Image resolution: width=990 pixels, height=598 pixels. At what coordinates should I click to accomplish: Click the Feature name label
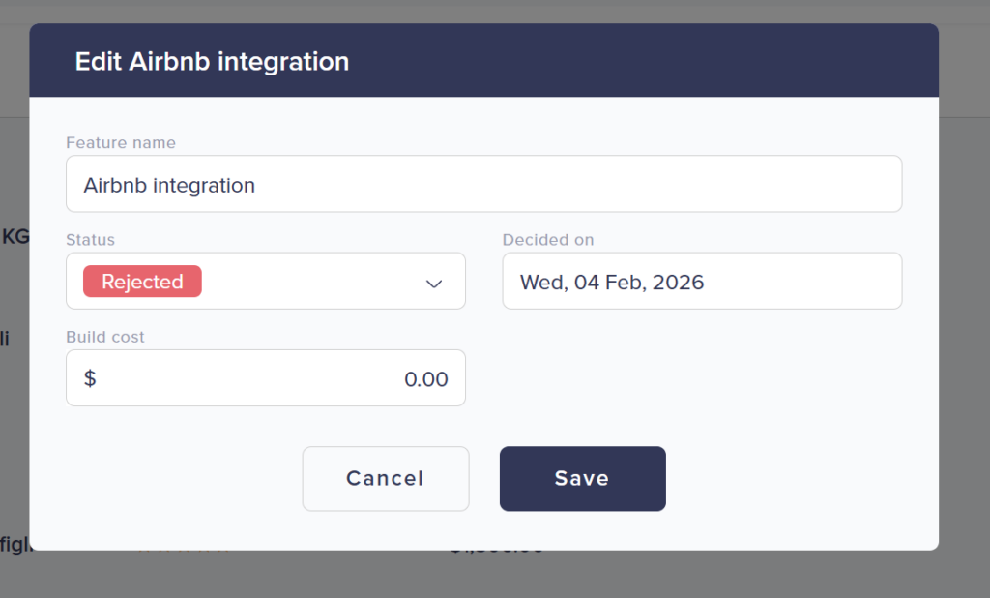coord(121,142)
